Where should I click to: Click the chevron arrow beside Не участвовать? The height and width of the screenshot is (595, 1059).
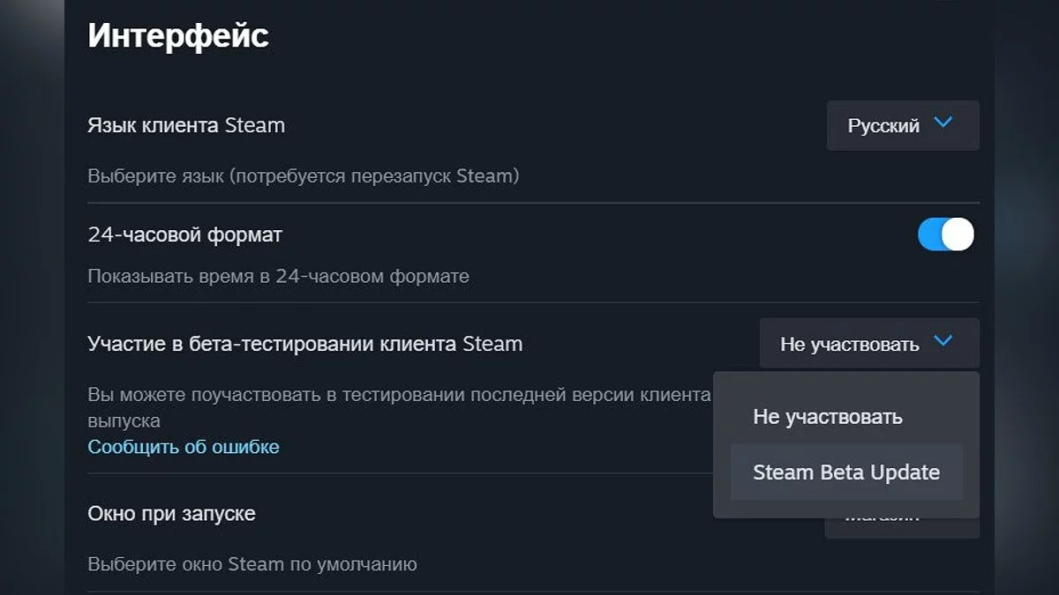point(943,341)
